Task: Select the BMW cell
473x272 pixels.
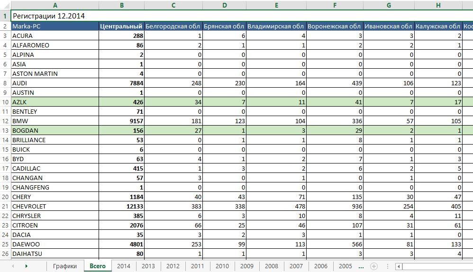Action: pyautogui.click(x=55, y=121)
